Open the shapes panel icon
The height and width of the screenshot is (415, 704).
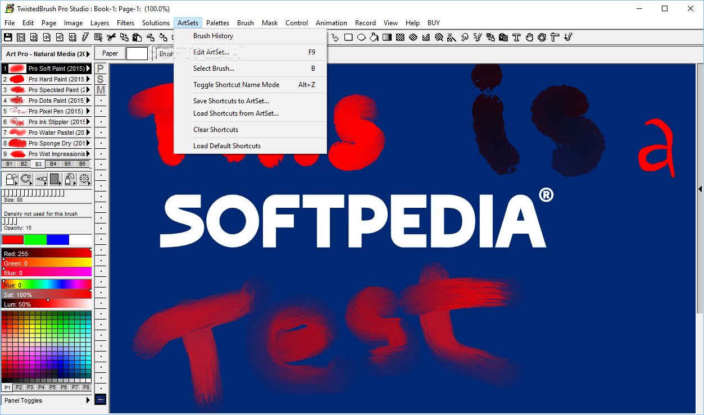tap(12, 179)
